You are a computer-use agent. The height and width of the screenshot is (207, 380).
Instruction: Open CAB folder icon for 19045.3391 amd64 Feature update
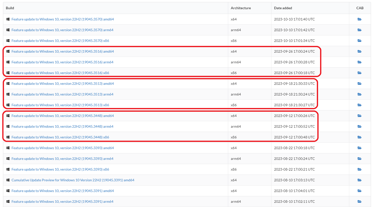tap(360, 191)
